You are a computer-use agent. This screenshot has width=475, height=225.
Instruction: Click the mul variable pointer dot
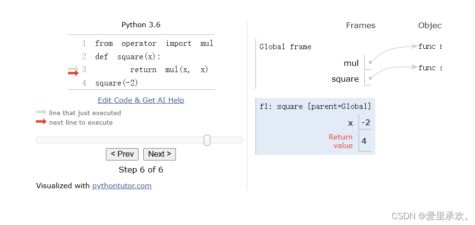click(370, 63)
